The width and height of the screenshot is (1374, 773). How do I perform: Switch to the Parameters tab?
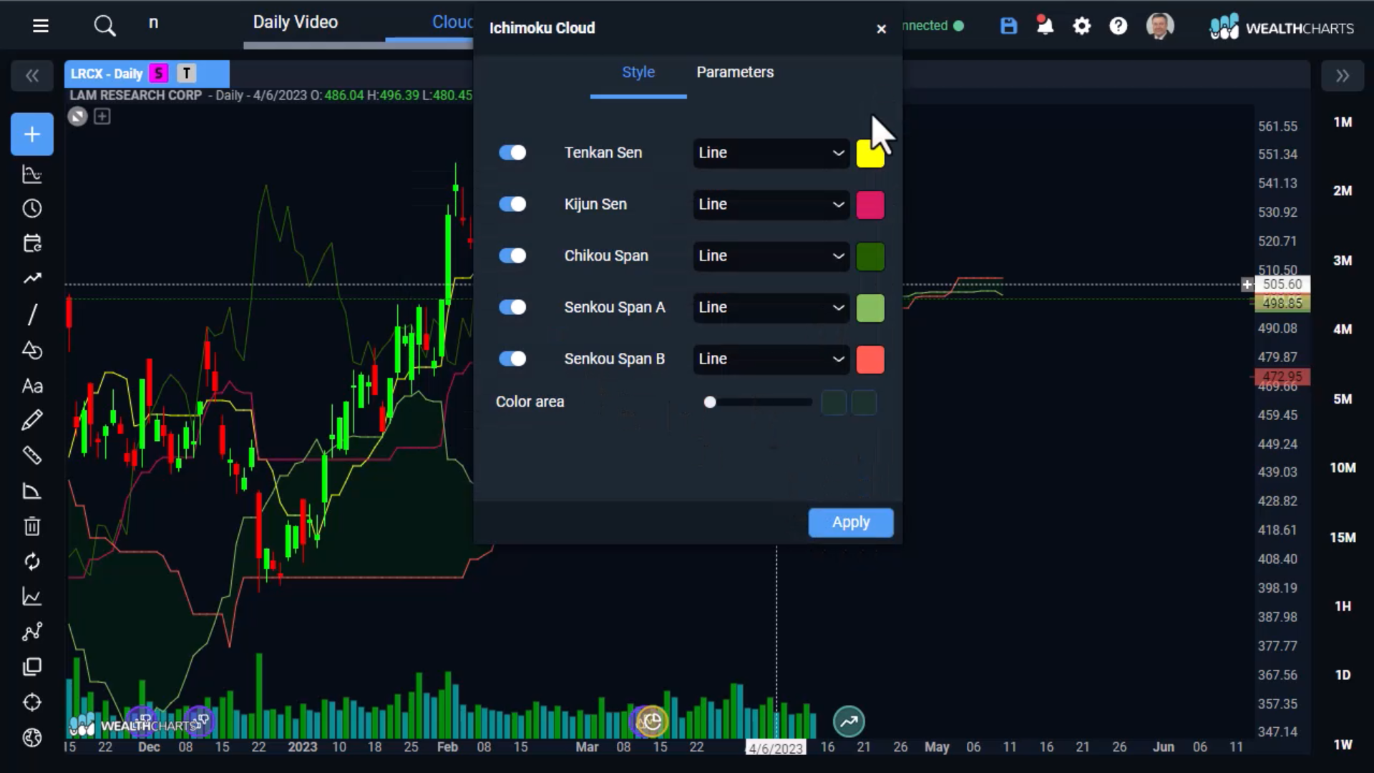735,72
